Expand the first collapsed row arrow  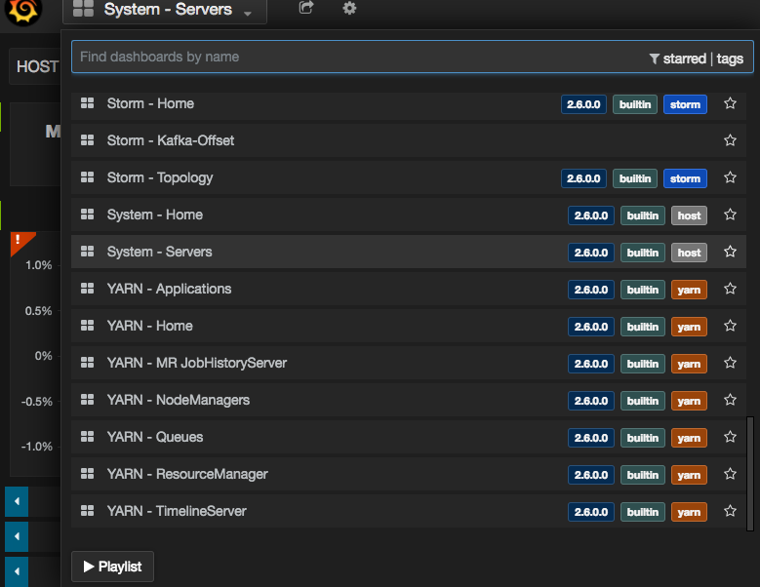point(17,502)
